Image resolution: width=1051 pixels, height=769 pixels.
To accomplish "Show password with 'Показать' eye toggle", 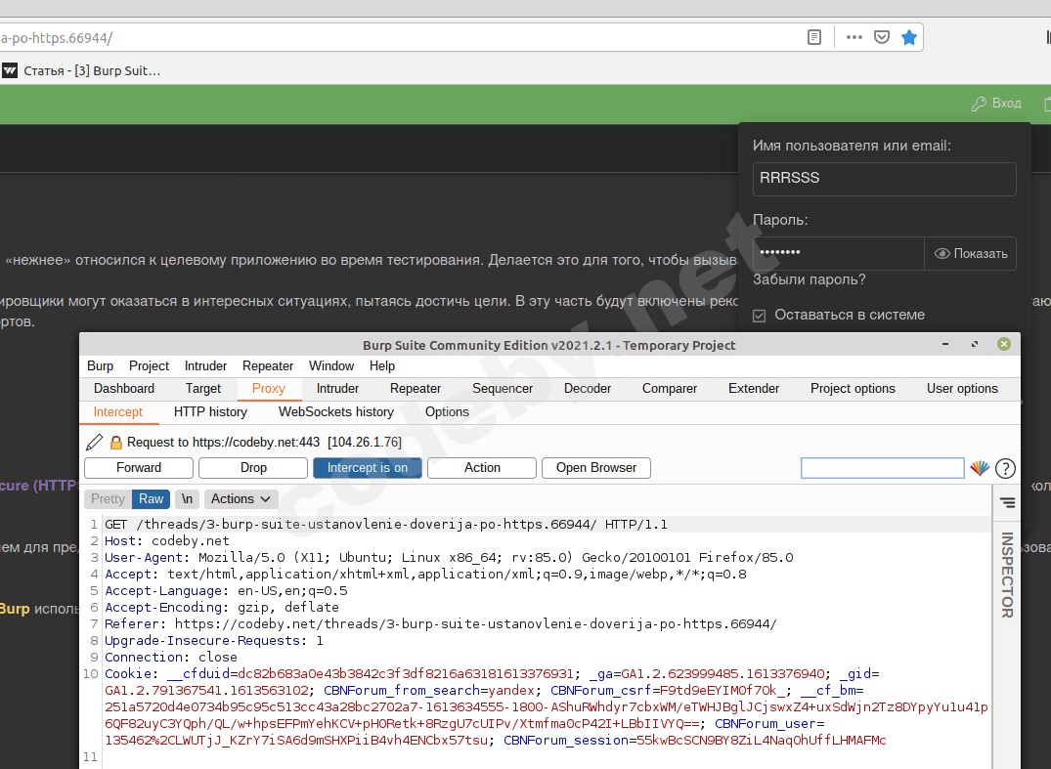I will pyautogui.click(x=970, y=254).
